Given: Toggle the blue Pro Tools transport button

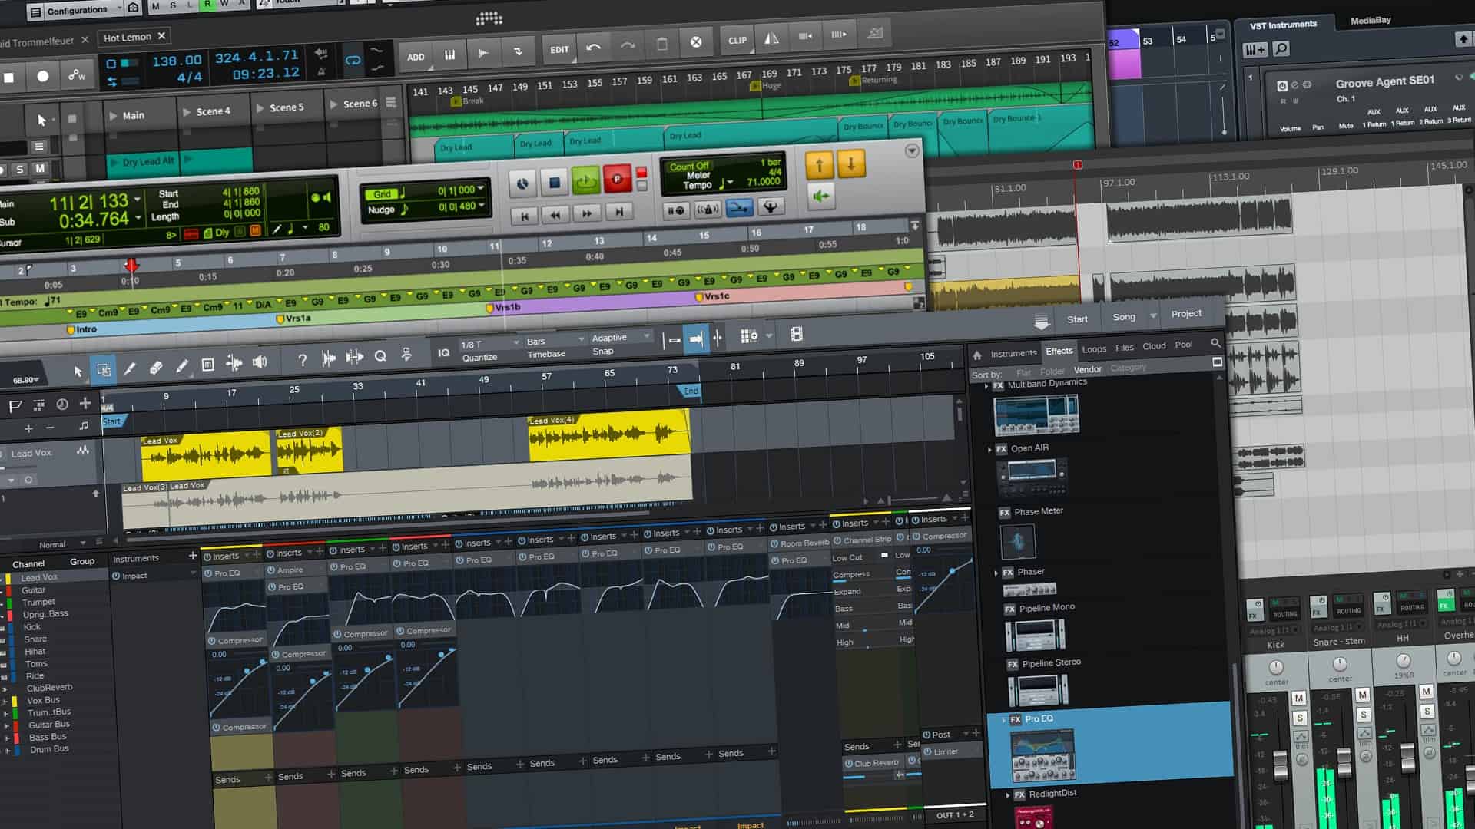Looking at the screenshot, I should 739,207.
